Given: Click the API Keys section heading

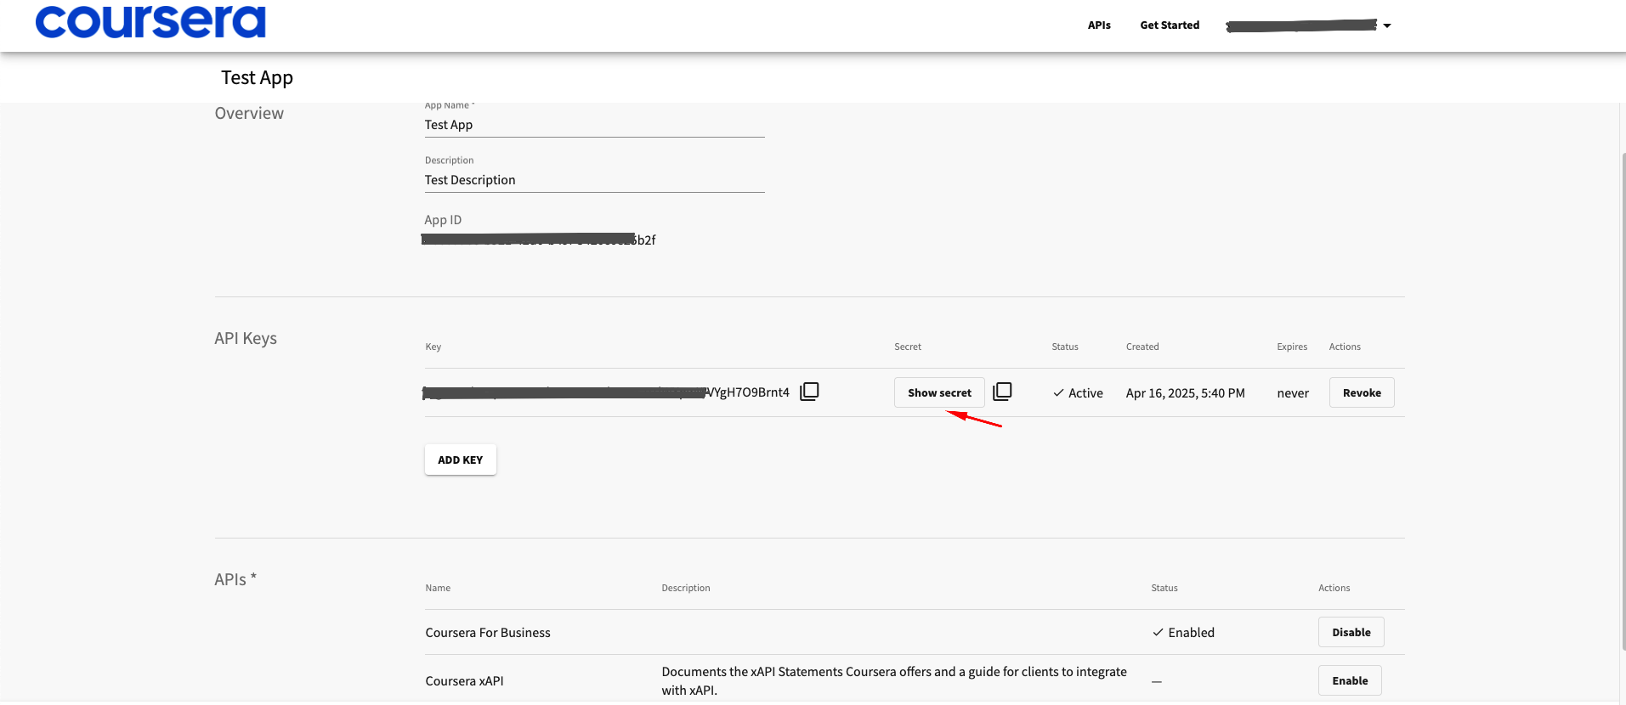Looking at the screenshot, I should (x=246, y=338).
